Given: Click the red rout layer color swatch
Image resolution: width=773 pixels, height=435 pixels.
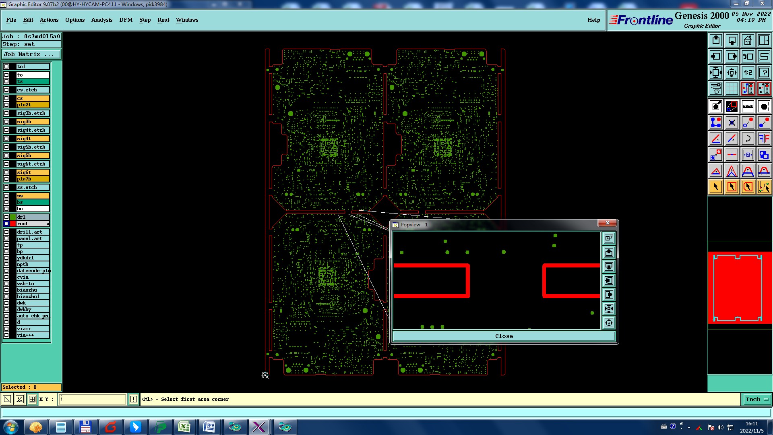Looking at the screenshot, I should 13,224.
